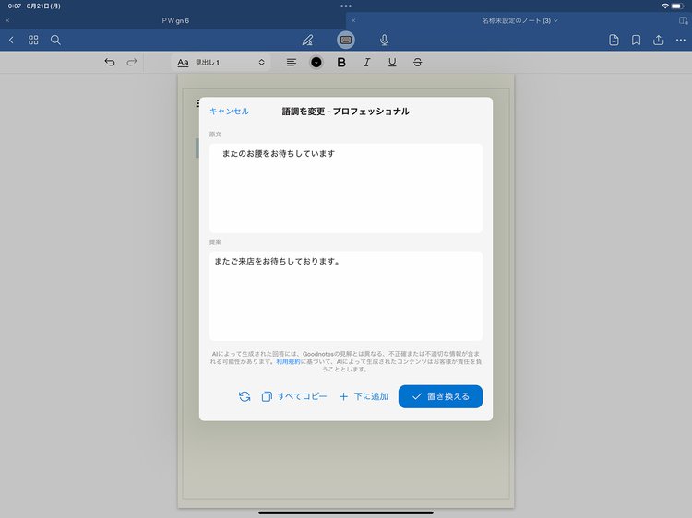
Task: Open the share/export icon
Action: coord(659,41)
